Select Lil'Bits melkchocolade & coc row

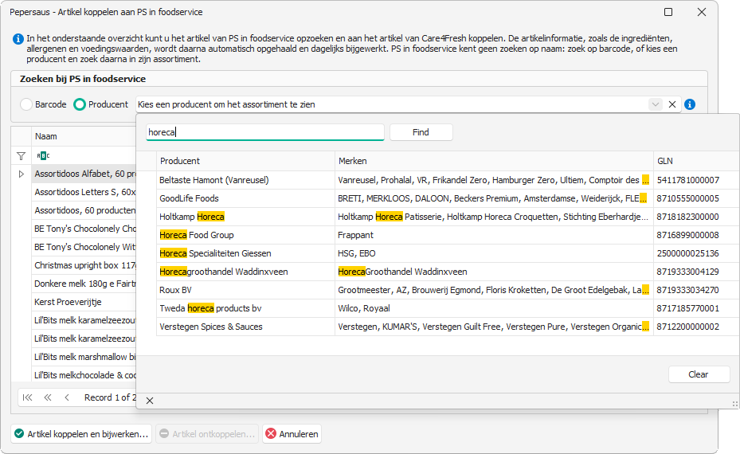coord(84,375)
